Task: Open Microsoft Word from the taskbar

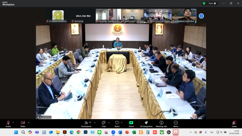Action: point(120,132)
